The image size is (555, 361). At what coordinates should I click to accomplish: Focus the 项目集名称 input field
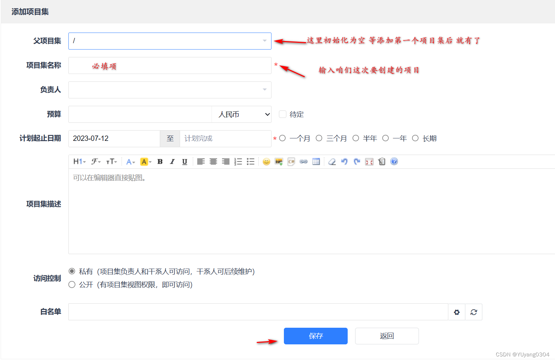click(170, 65)
